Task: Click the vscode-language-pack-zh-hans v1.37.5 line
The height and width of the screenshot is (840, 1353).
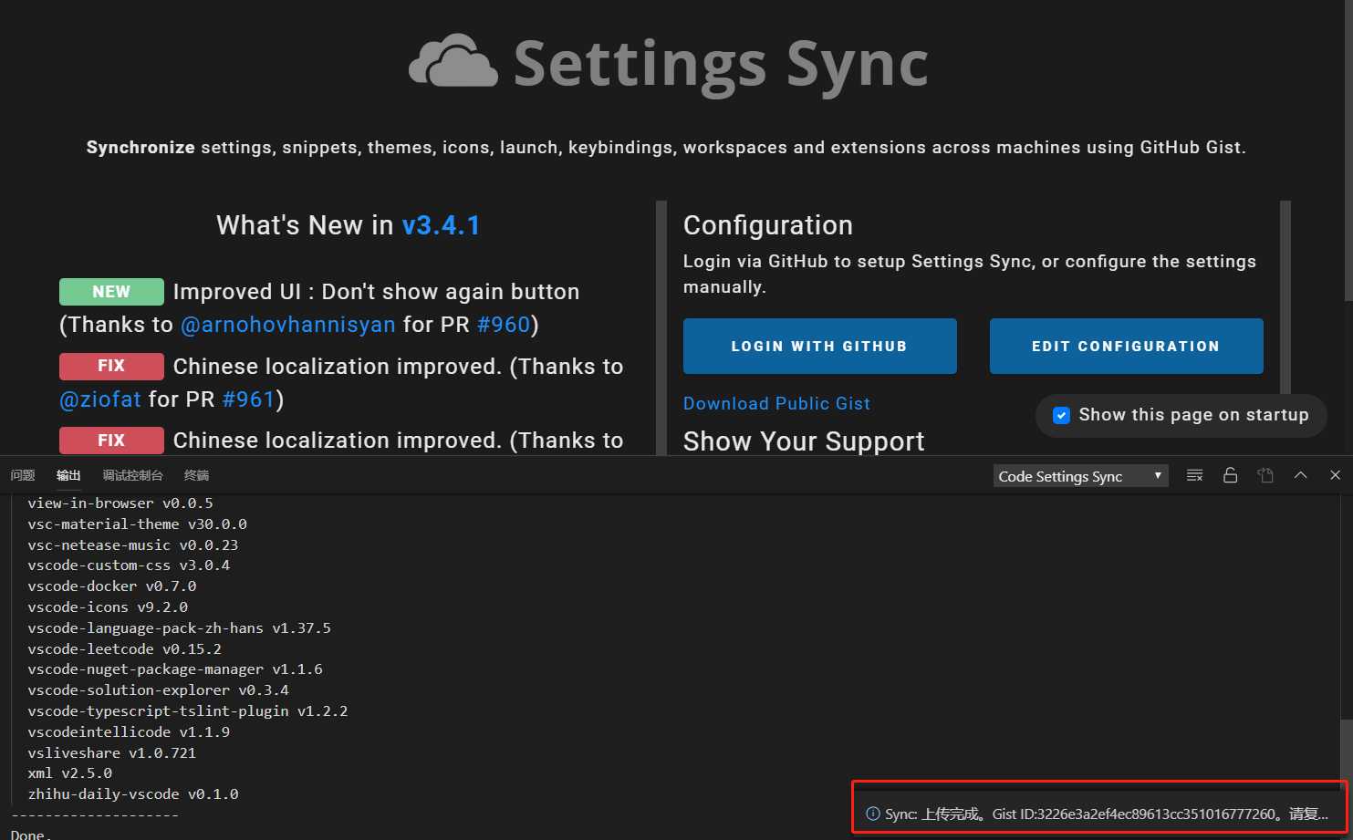Action: (x=179, y=627)
